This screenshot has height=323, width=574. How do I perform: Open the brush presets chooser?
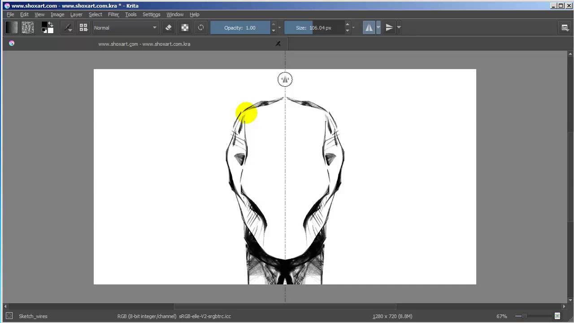[x=83, y=28]
